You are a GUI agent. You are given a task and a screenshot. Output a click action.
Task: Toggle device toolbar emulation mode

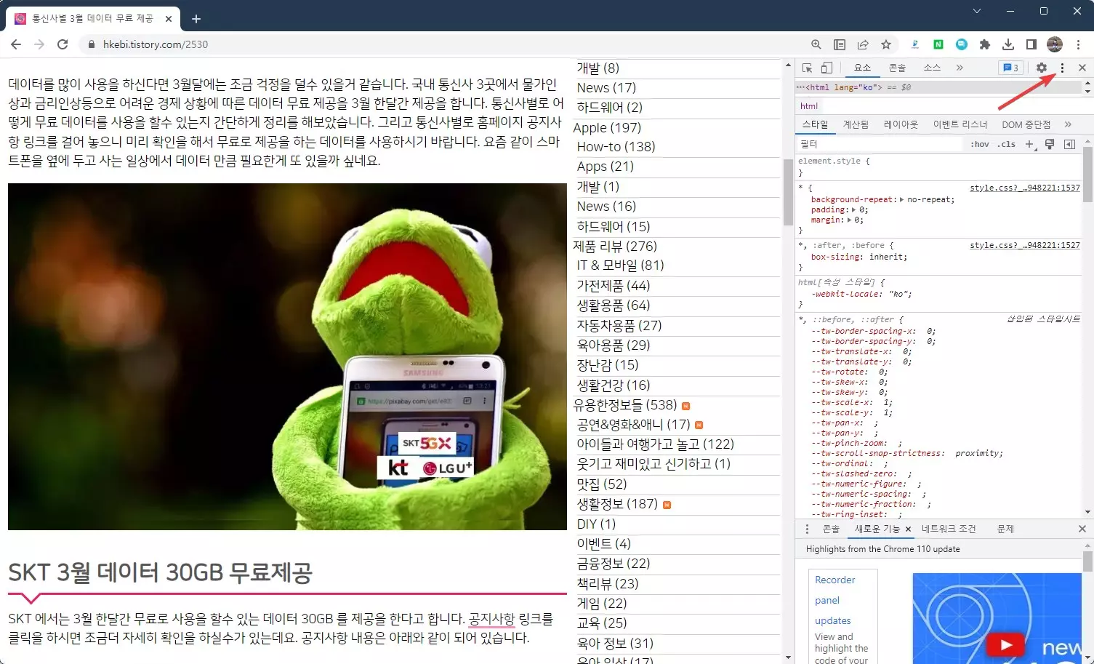coord(826,67)
